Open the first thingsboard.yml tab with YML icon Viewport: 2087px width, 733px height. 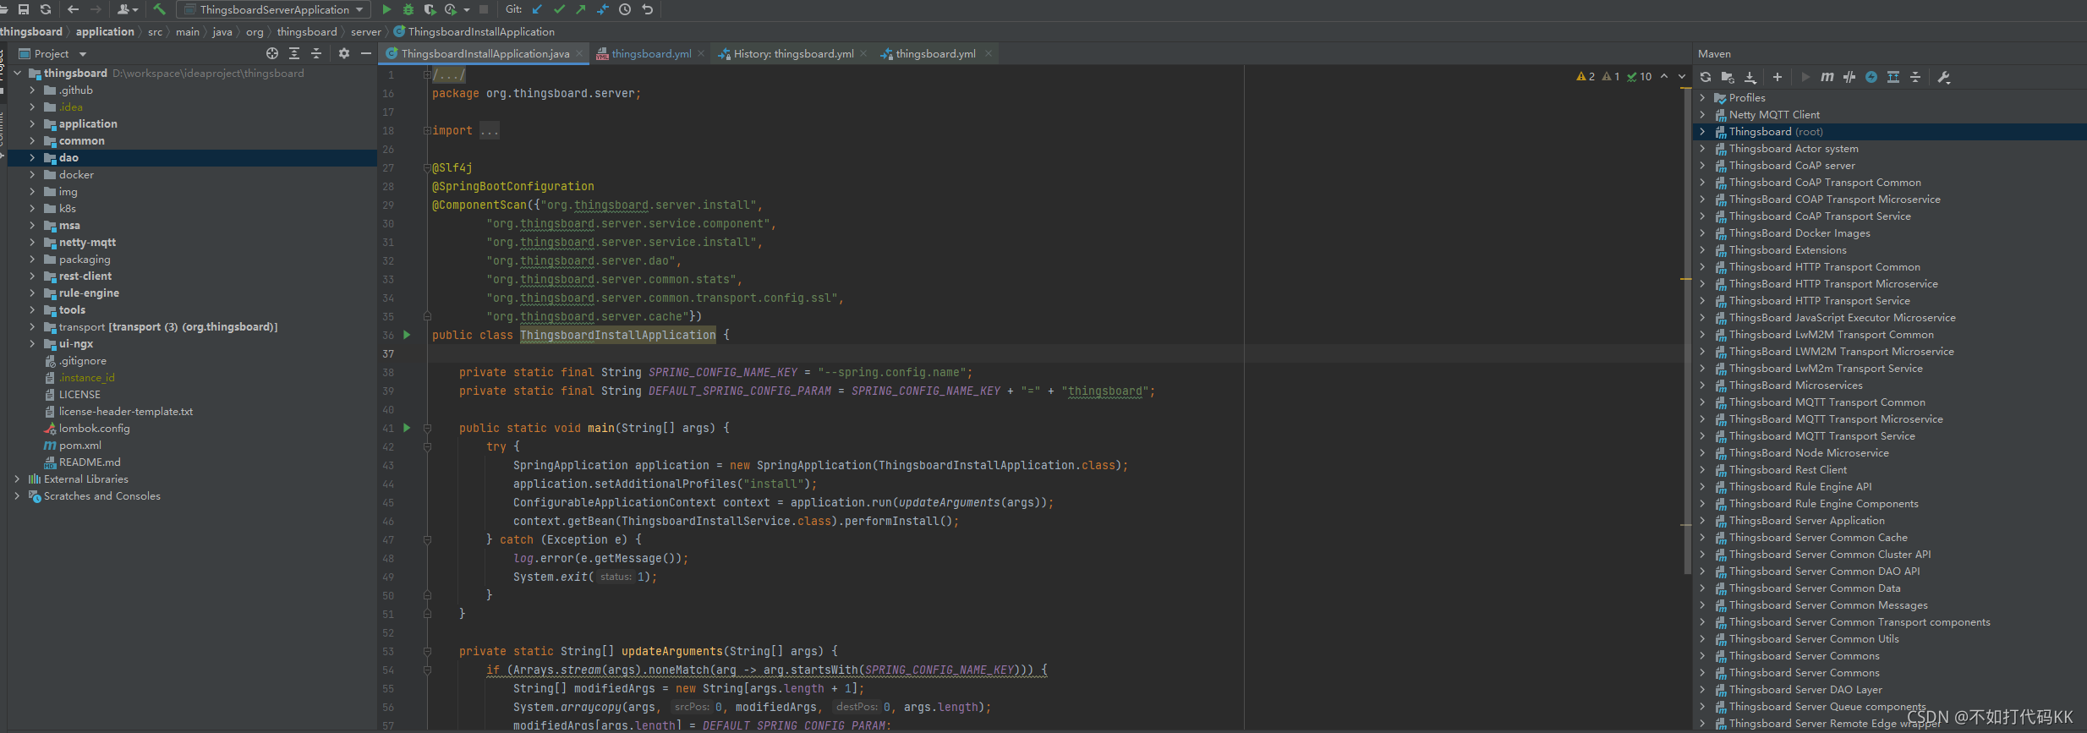(x=651, y=53)
